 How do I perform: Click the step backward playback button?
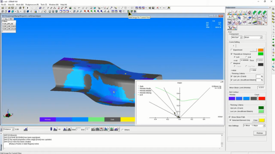[x=25, y=129]
